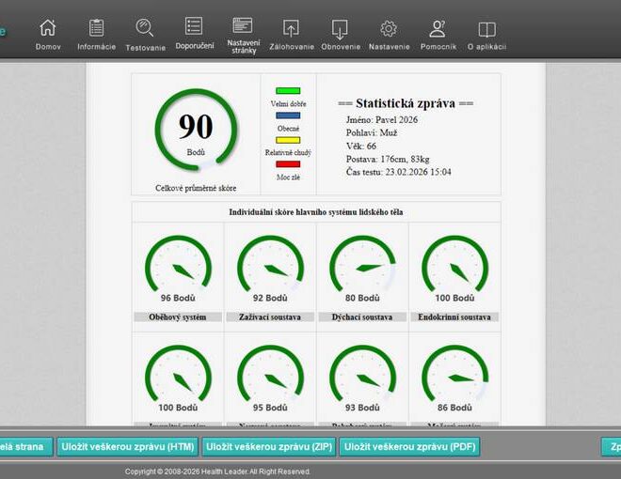Click the red Moc zlé swatch
This screenshot has height=479, width=621.
pos(288,164)
